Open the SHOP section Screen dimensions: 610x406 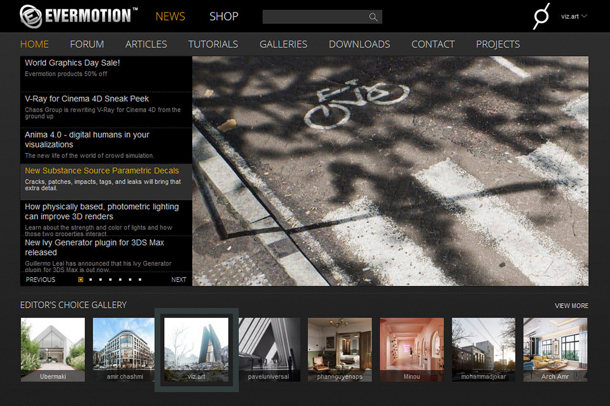tap(224, 16)
